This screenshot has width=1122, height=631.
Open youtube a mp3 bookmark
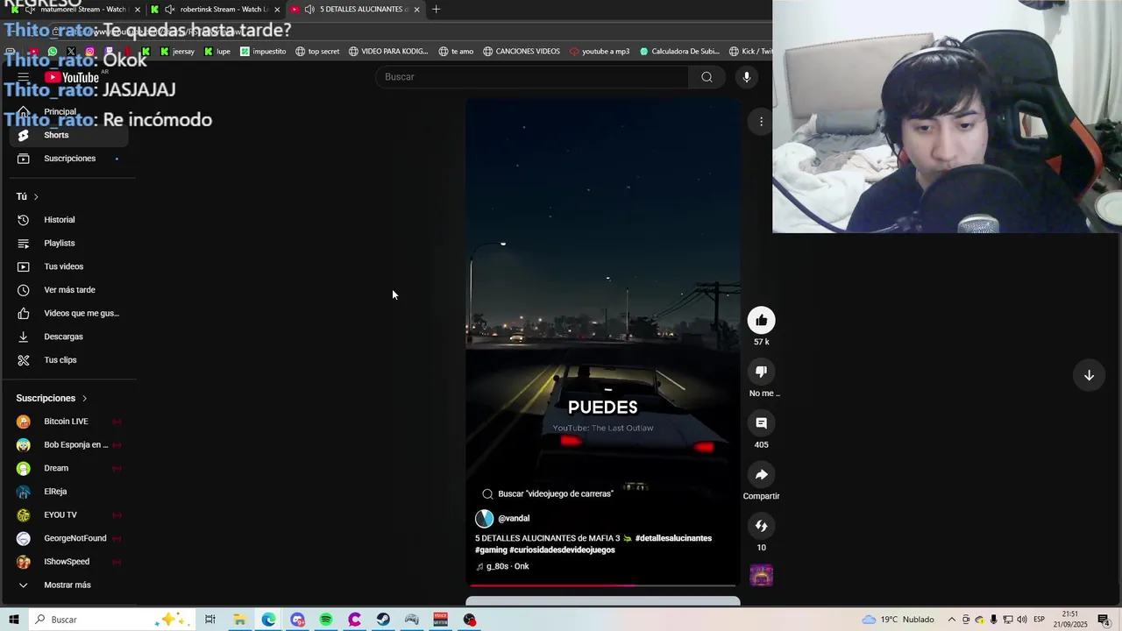[x=600, y=52]
